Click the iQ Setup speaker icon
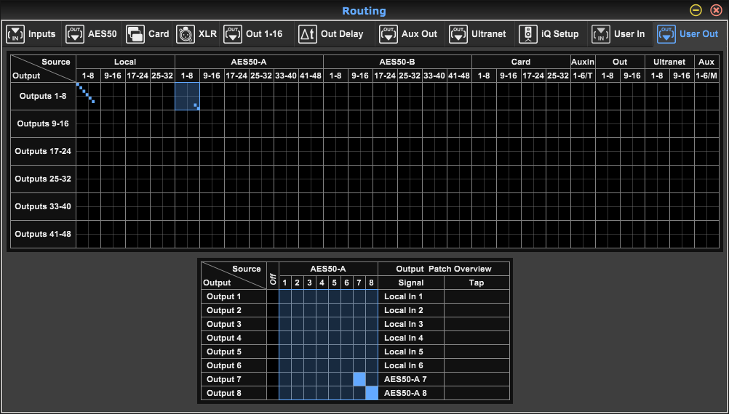This screenshot has width=729, height=414. point(527,34)
